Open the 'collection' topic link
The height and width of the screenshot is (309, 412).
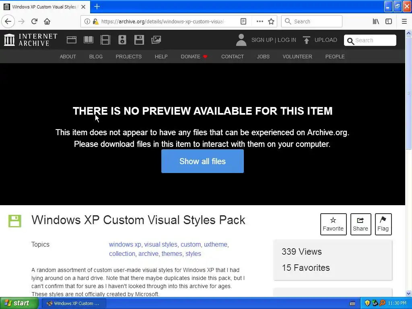click(122, 253)
